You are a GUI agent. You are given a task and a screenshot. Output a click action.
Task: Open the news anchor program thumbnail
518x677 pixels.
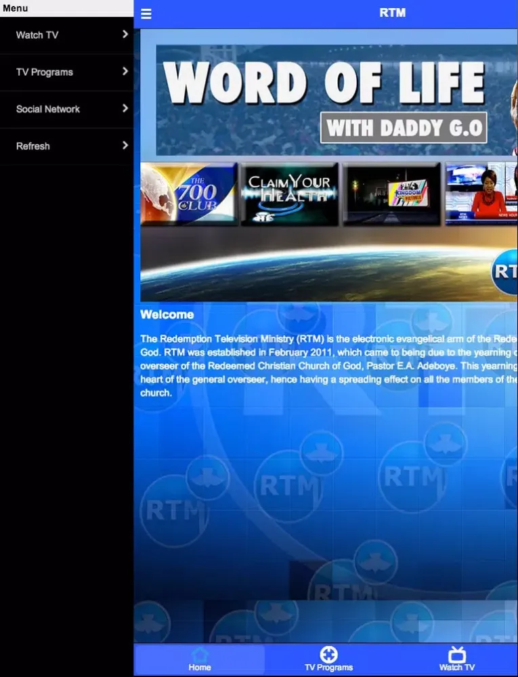[481, 194]
